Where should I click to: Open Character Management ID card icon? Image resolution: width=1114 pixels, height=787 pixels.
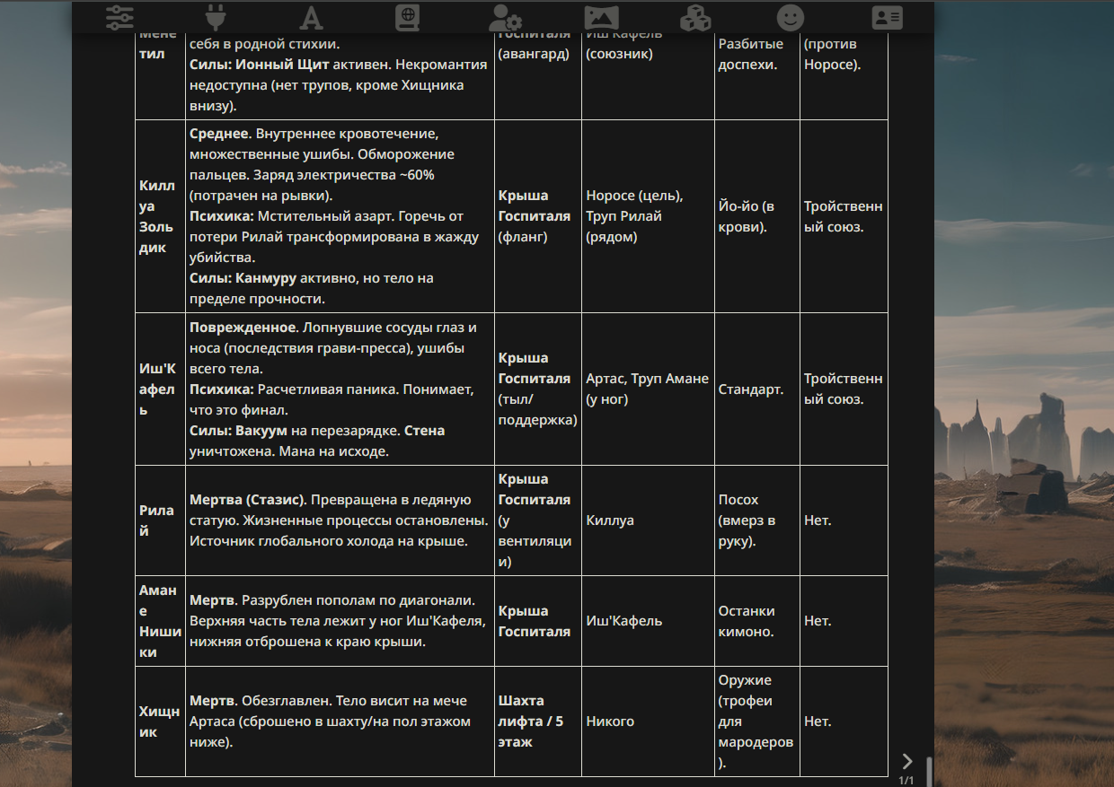pyautogui.click(x=887, y=17)
